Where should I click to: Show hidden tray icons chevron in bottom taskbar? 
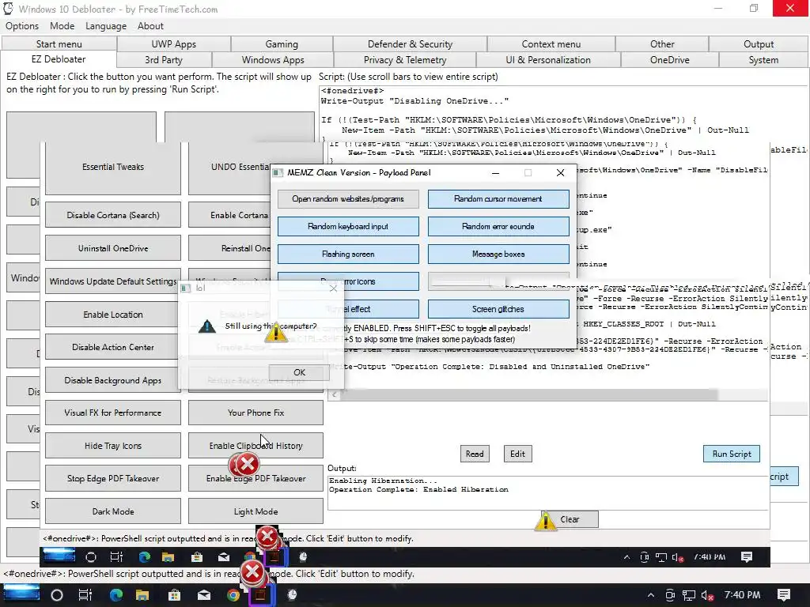click(x=651, y=595)
